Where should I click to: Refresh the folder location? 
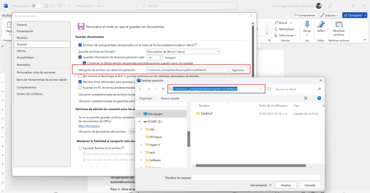pos(269,89)
